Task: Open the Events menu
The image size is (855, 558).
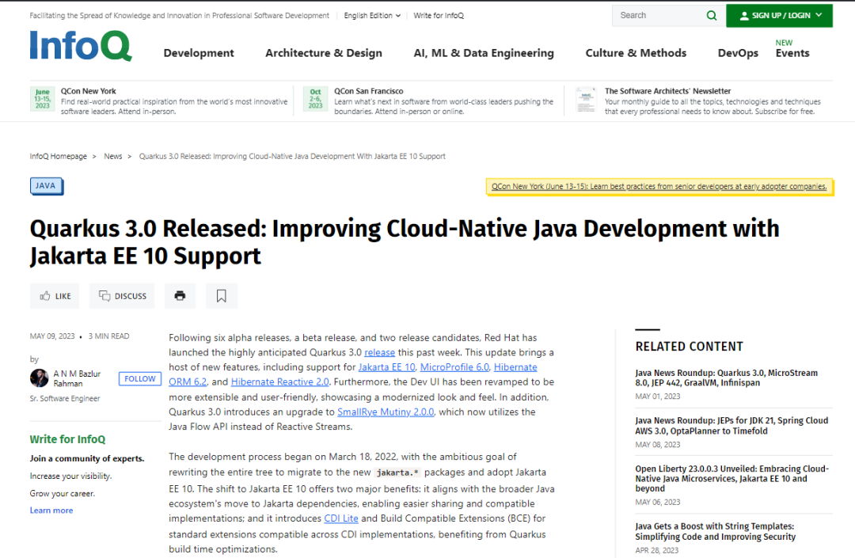Action: point(792,53)
